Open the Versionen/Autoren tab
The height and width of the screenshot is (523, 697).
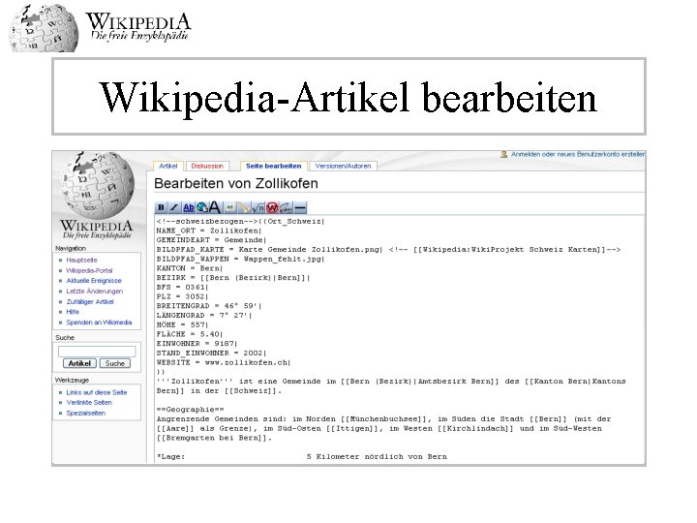(x=343, y=166)
